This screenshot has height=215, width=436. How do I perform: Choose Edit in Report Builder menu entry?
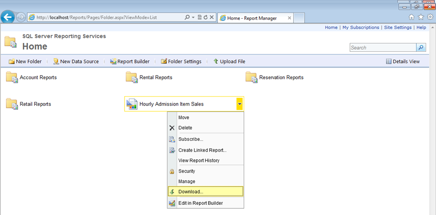(x=200, y=203)
